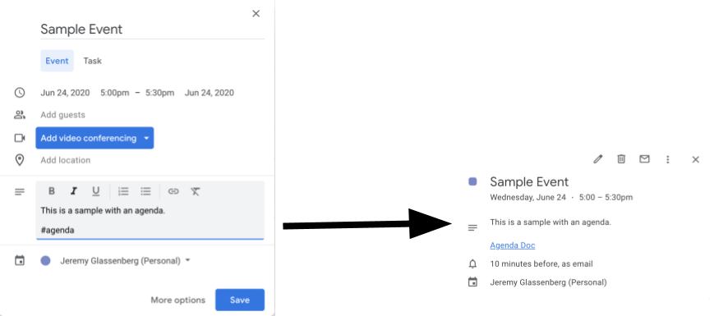Open the Agenda Doc link
The width and height of the screenshot is (714, 316).
click(x=512, y=245)
